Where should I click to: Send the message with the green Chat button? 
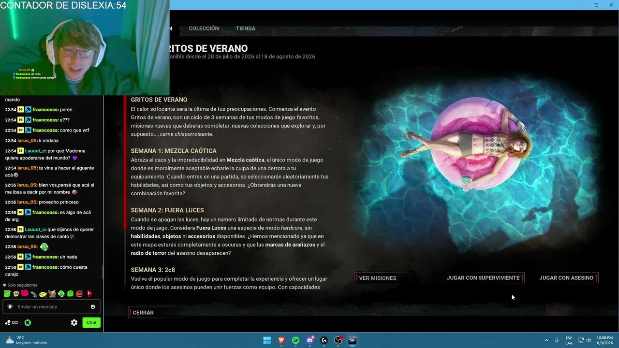coord(91,322)
